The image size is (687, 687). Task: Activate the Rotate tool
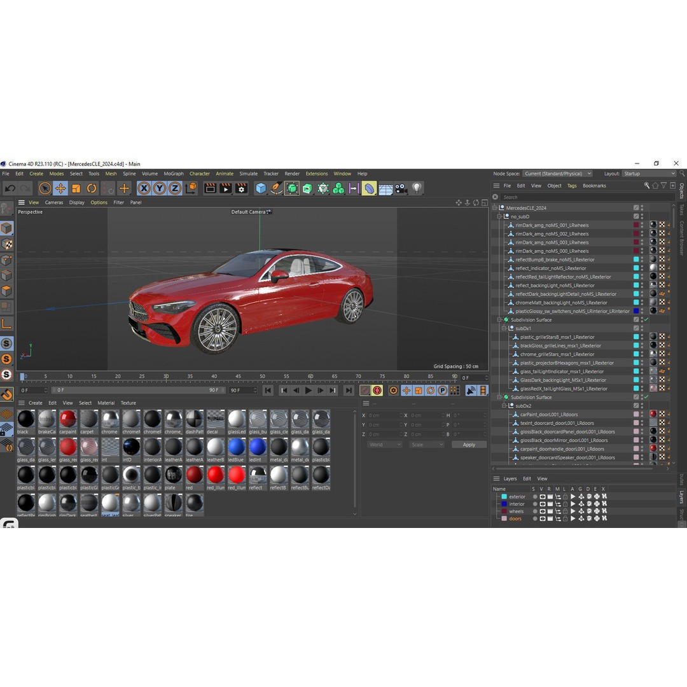pos(91,188)
